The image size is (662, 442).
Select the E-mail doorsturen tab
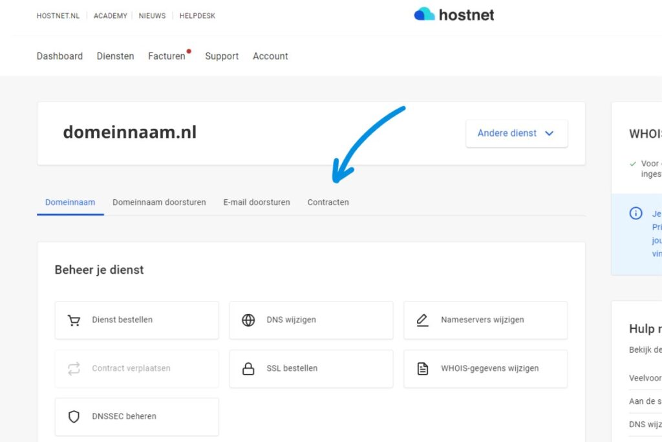point(257,203)
